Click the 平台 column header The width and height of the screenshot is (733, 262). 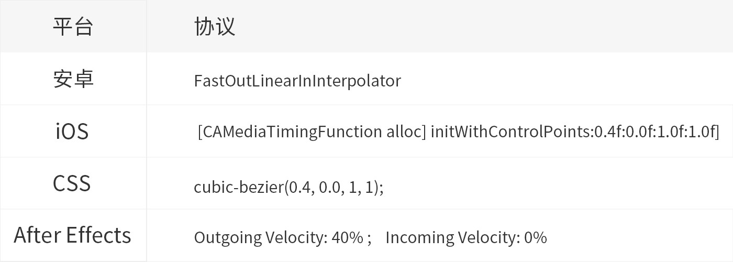coord(73,26)
